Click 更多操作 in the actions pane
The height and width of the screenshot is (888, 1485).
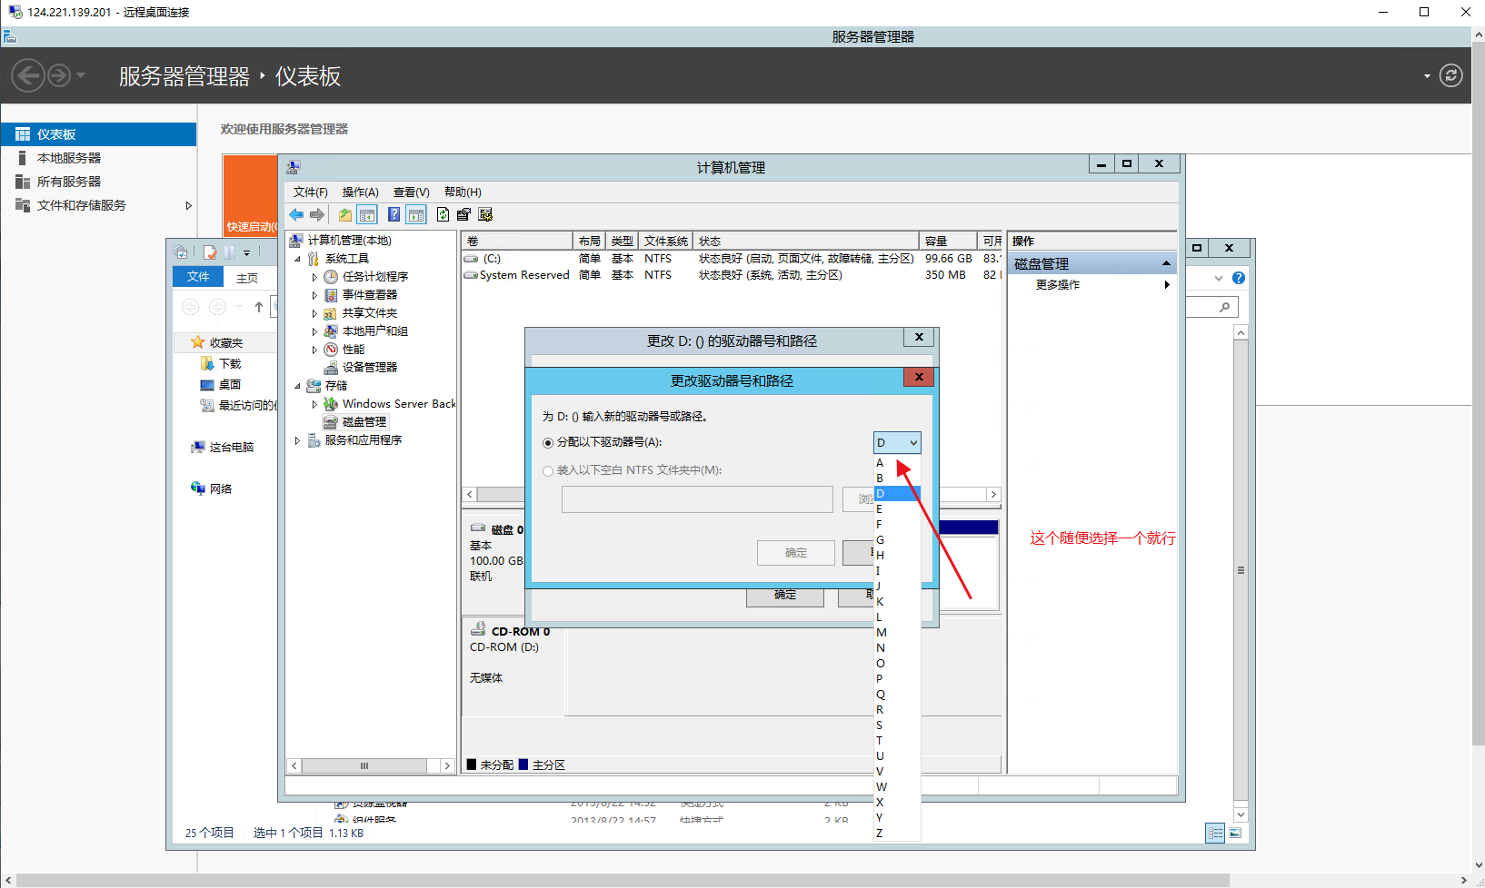1058,285
